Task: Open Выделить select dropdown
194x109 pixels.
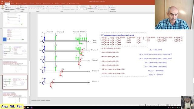Action: click(112, 9)
